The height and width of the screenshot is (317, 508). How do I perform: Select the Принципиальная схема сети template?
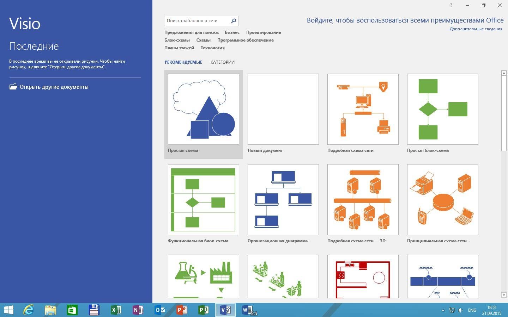click(443, 205)
